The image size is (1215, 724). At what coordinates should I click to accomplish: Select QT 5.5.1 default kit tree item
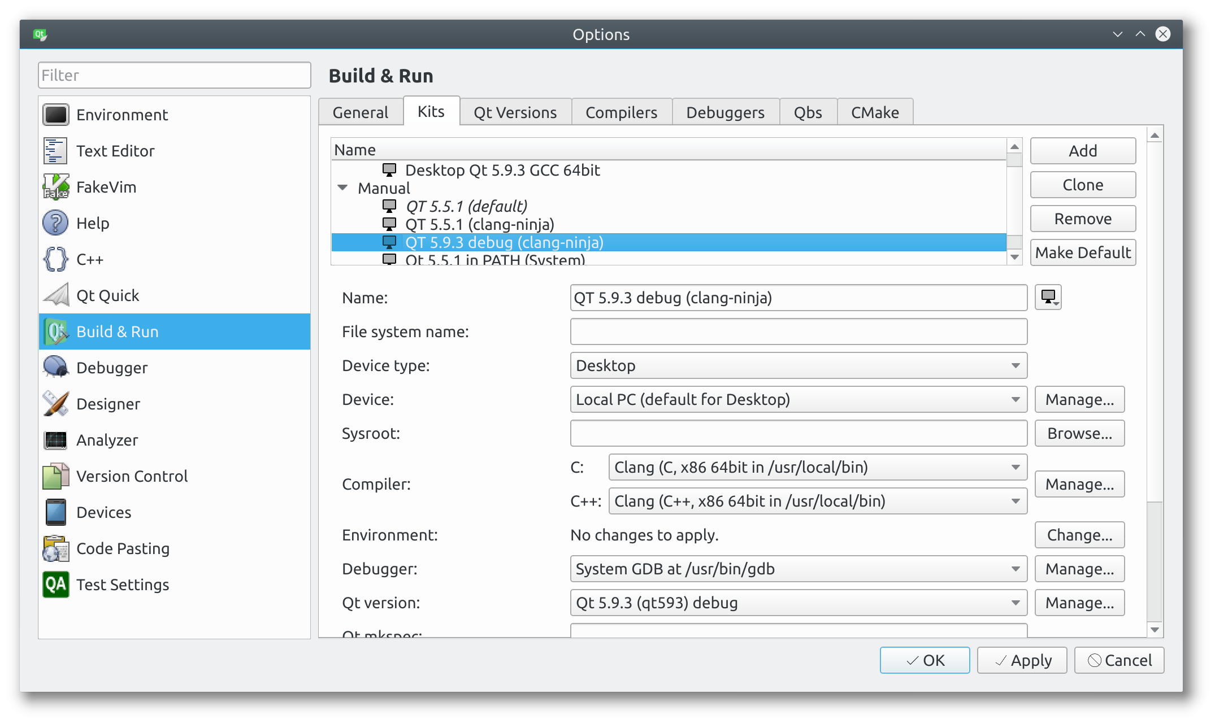pos(466,206)
